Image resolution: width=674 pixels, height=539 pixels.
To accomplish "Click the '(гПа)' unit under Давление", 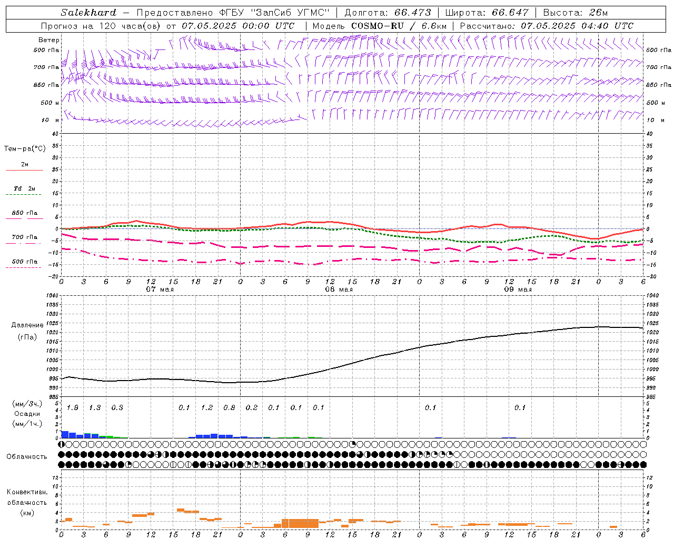I will click(x=27, y=337).
